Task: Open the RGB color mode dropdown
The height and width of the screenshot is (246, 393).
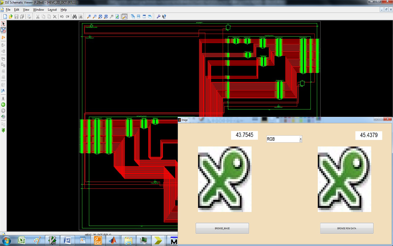Action: [284, 139]
